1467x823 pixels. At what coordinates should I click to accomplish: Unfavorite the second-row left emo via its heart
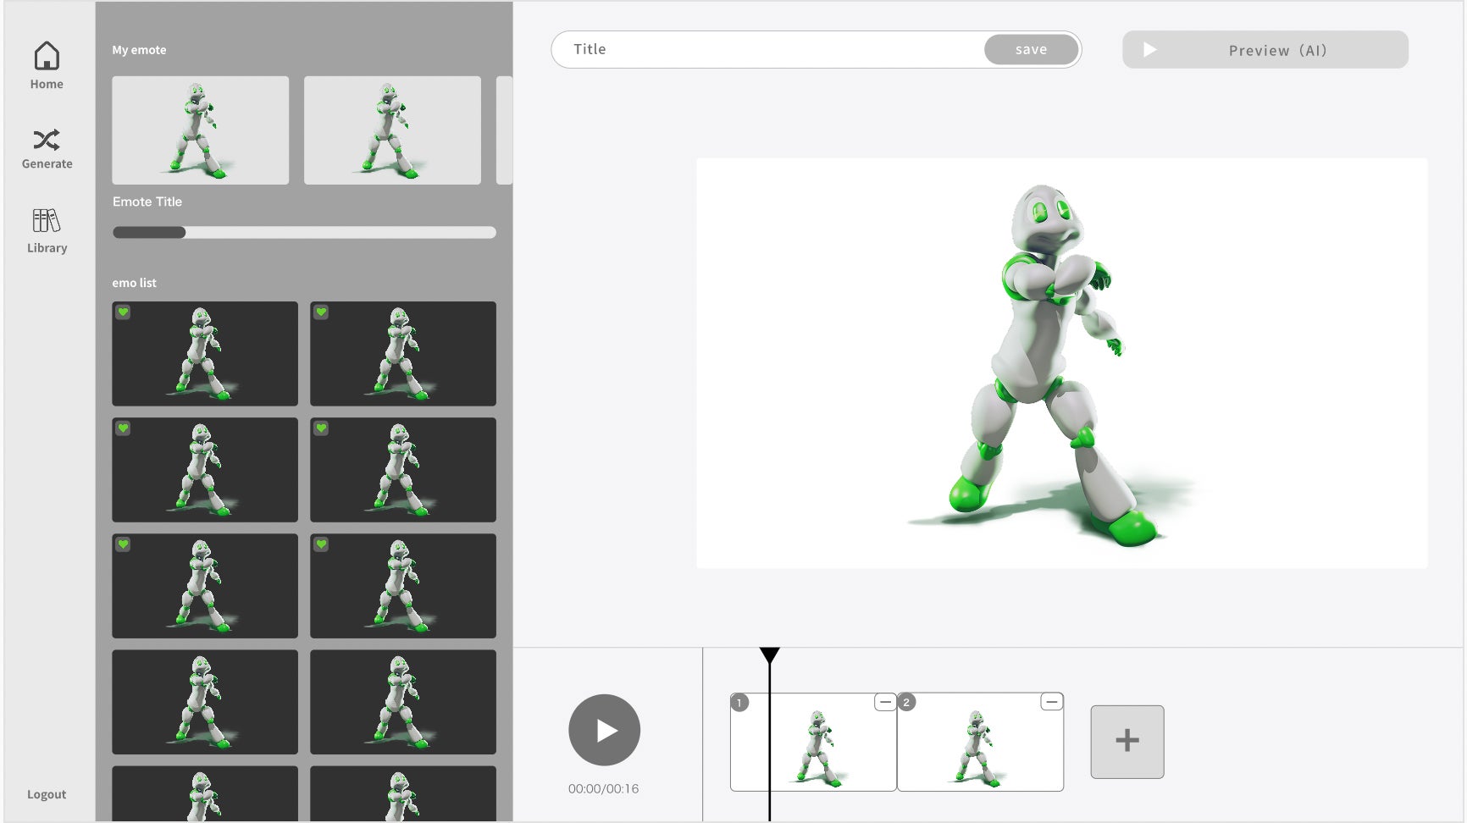coord(124,428)
